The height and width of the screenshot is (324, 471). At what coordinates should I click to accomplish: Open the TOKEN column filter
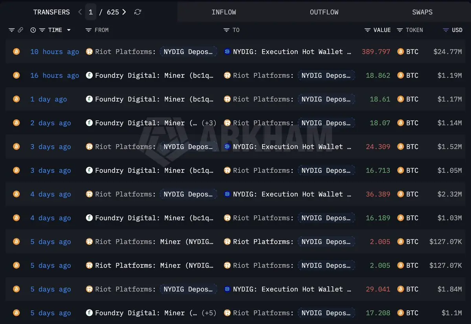pos(400,30)
